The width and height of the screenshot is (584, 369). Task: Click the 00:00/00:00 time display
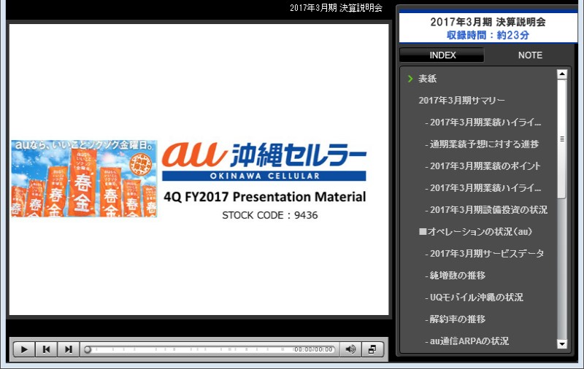tap(313, 349)
